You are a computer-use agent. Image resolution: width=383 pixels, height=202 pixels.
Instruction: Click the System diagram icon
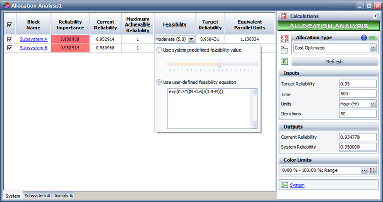click(x=284, y=185)
